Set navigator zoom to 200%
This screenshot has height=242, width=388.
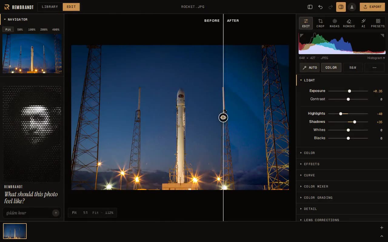(x=44, y=30)
